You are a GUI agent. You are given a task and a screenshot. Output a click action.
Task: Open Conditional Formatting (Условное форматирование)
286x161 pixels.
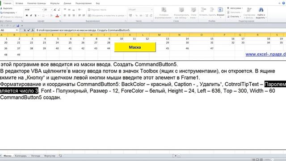tap(164, 13)
